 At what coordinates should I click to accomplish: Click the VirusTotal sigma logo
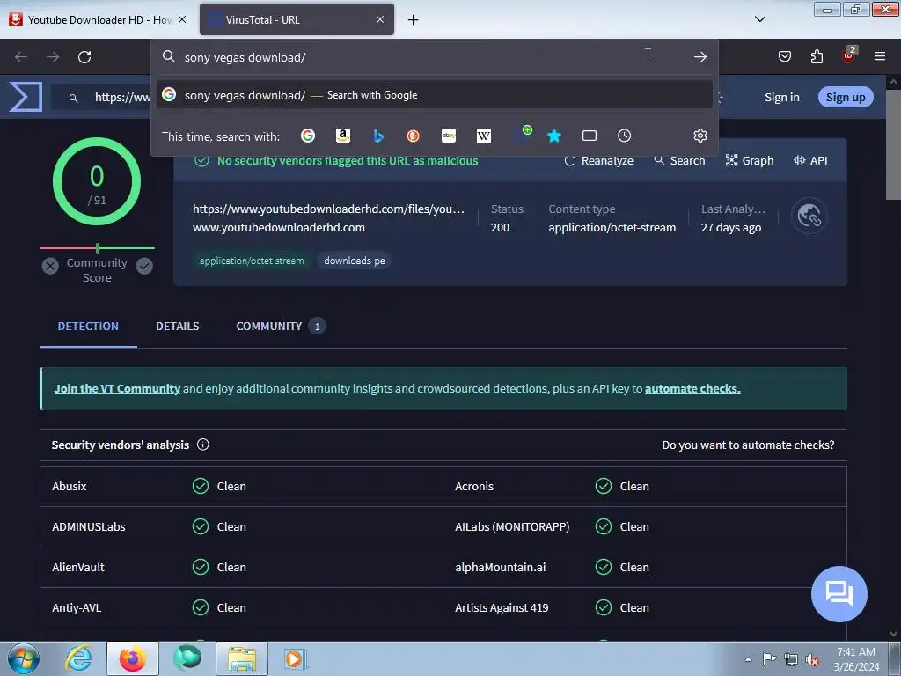tap(26, 97)
